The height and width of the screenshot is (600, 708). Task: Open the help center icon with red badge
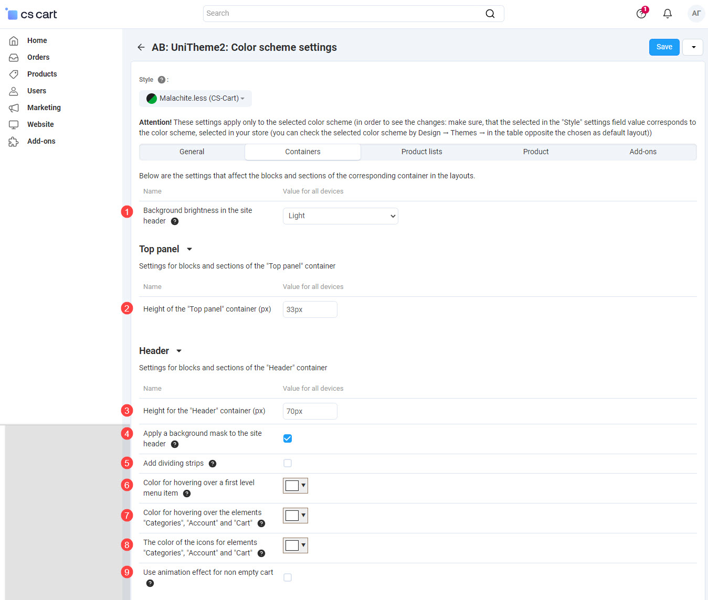(641, 14)
